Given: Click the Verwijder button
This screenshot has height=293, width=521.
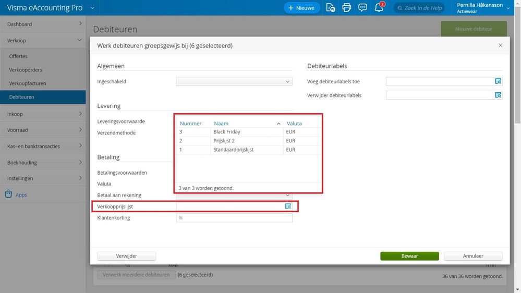Looking at the screenshot, I should (x=127, y=256).
